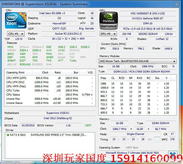Click the Intel C612 (Wellsburg-G) chipset field
The height and width of the screenshot is (164, 183).
point(58,118)
